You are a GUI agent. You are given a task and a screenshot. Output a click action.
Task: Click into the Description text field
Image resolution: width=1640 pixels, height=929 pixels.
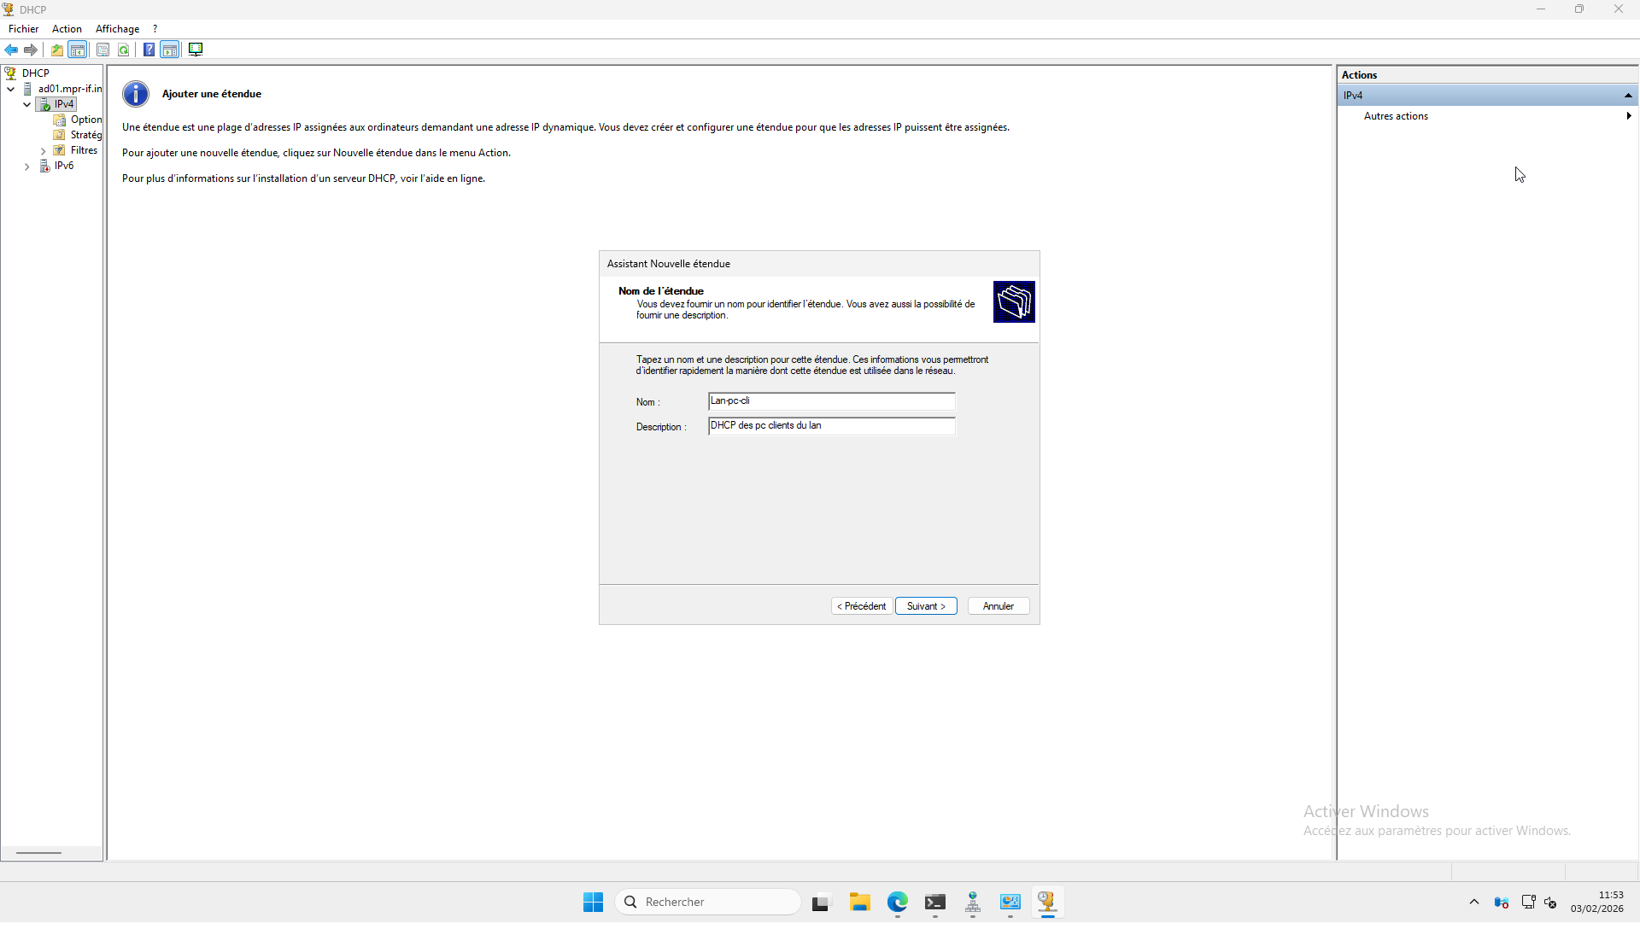(x=831, y=426)
